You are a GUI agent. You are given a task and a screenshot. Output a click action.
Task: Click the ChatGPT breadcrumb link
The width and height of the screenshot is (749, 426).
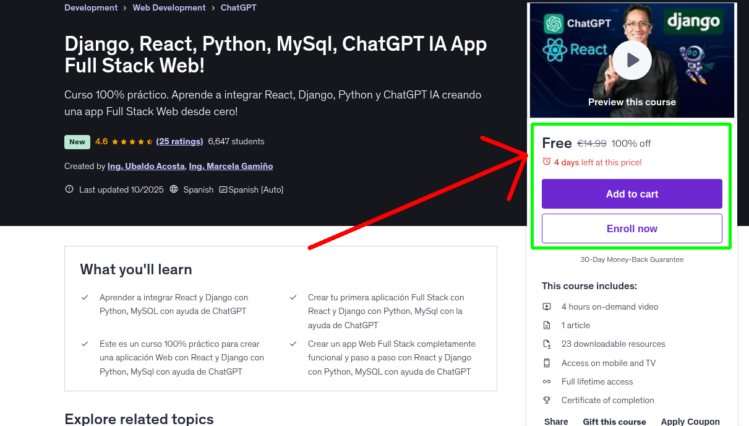pos(238,7)
